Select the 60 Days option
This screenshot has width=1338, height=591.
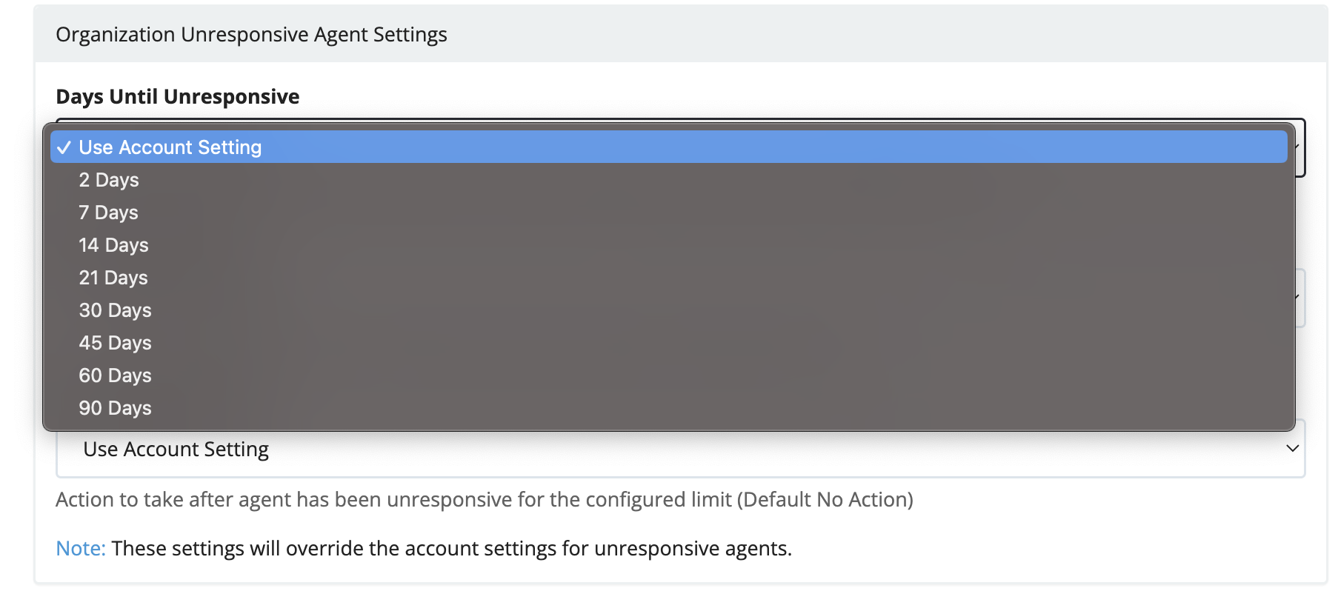pos(668,375)
